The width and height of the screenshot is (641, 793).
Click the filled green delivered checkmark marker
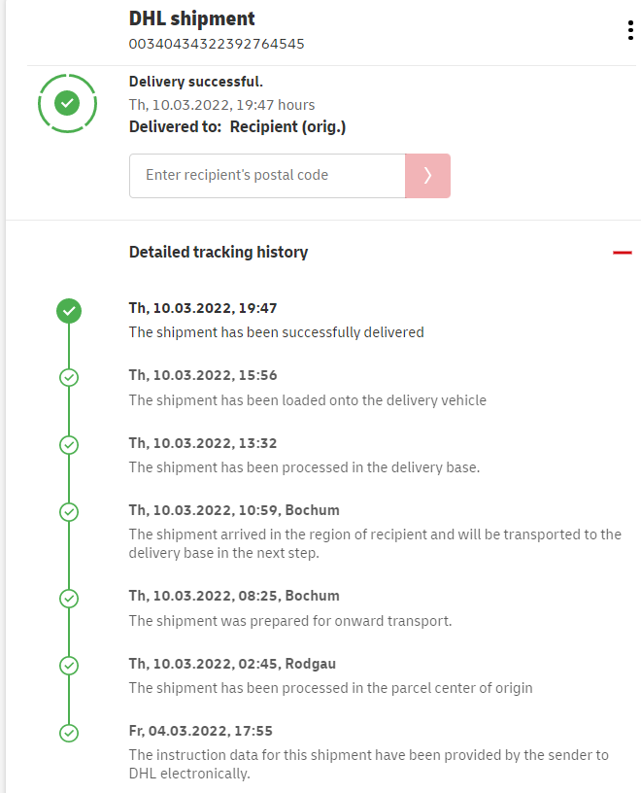69,311
